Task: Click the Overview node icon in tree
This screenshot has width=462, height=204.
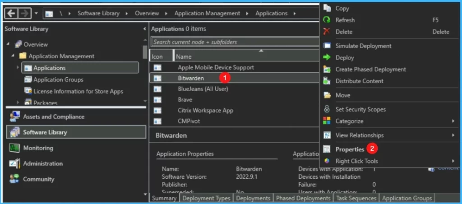Action: (18, 44)
